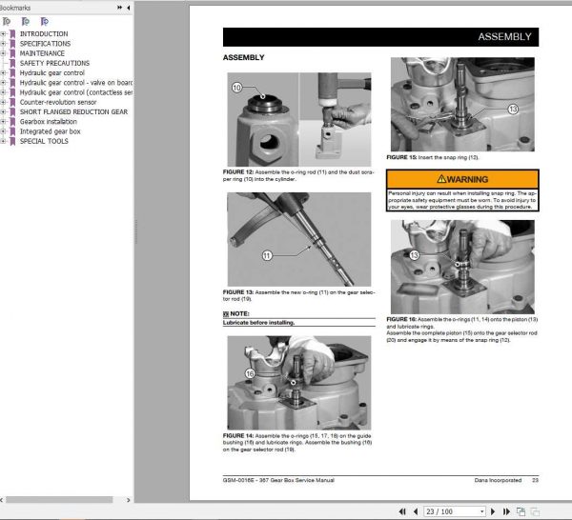Click the bookmark icon beside SPECIAL TOOLS
Screen dimensions: 572x520
click(x=12, y=141)
